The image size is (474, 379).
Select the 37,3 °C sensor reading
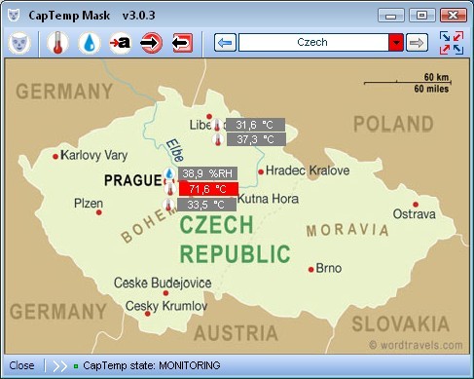click(x=256, y=139)
